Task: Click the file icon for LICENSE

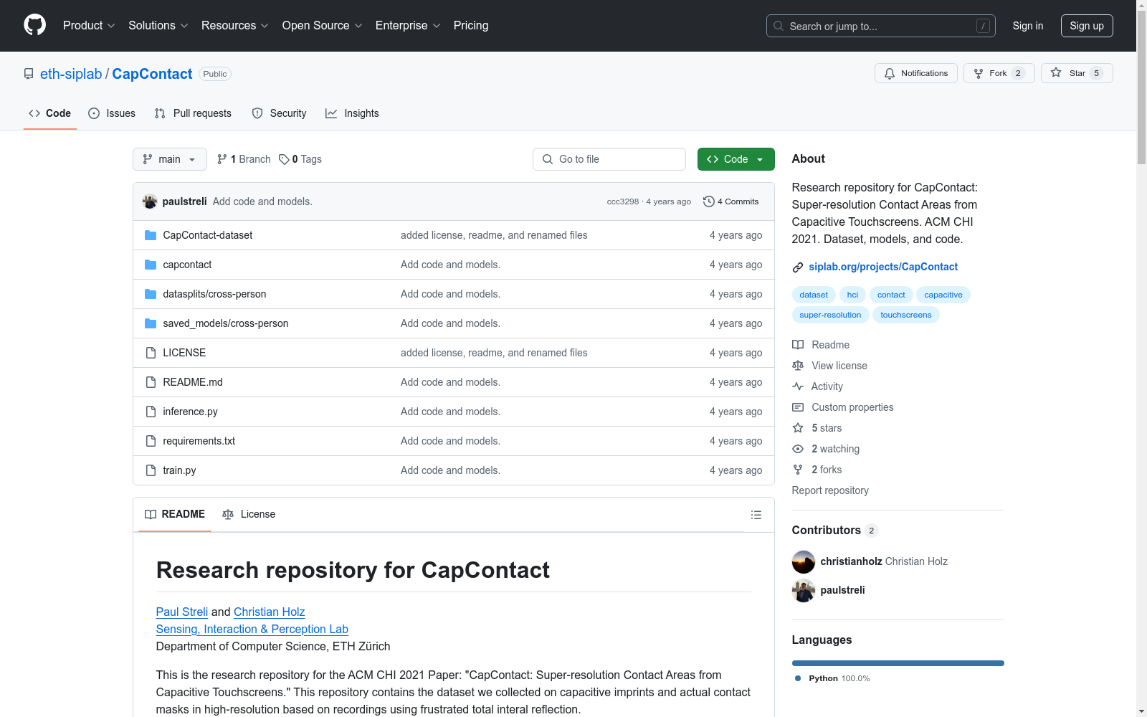Action: coord(151,353)
